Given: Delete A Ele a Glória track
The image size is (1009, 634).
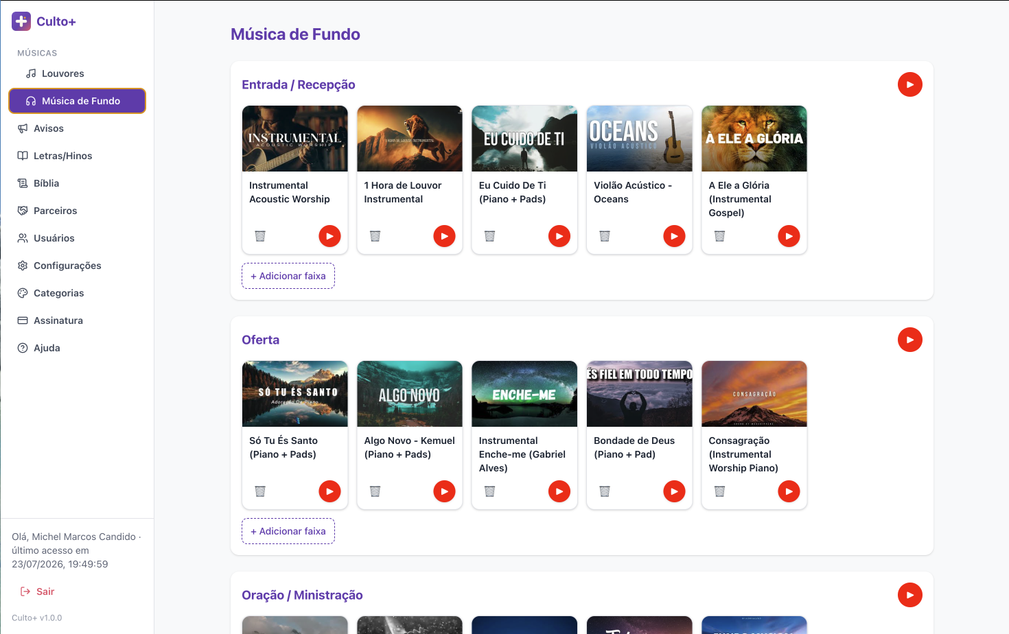Looking at the screenshot, I should click(x=719, y=236).
